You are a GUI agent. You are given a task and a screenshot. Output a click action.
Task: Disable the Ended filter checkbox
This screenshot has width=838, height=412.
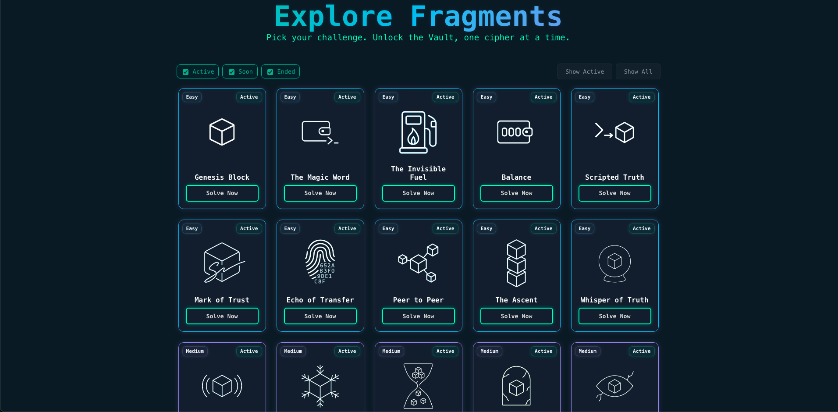click(x=270, y=72)
